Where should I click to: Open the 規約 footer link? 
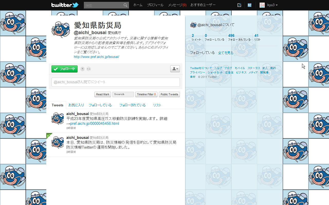pos(273,68)
